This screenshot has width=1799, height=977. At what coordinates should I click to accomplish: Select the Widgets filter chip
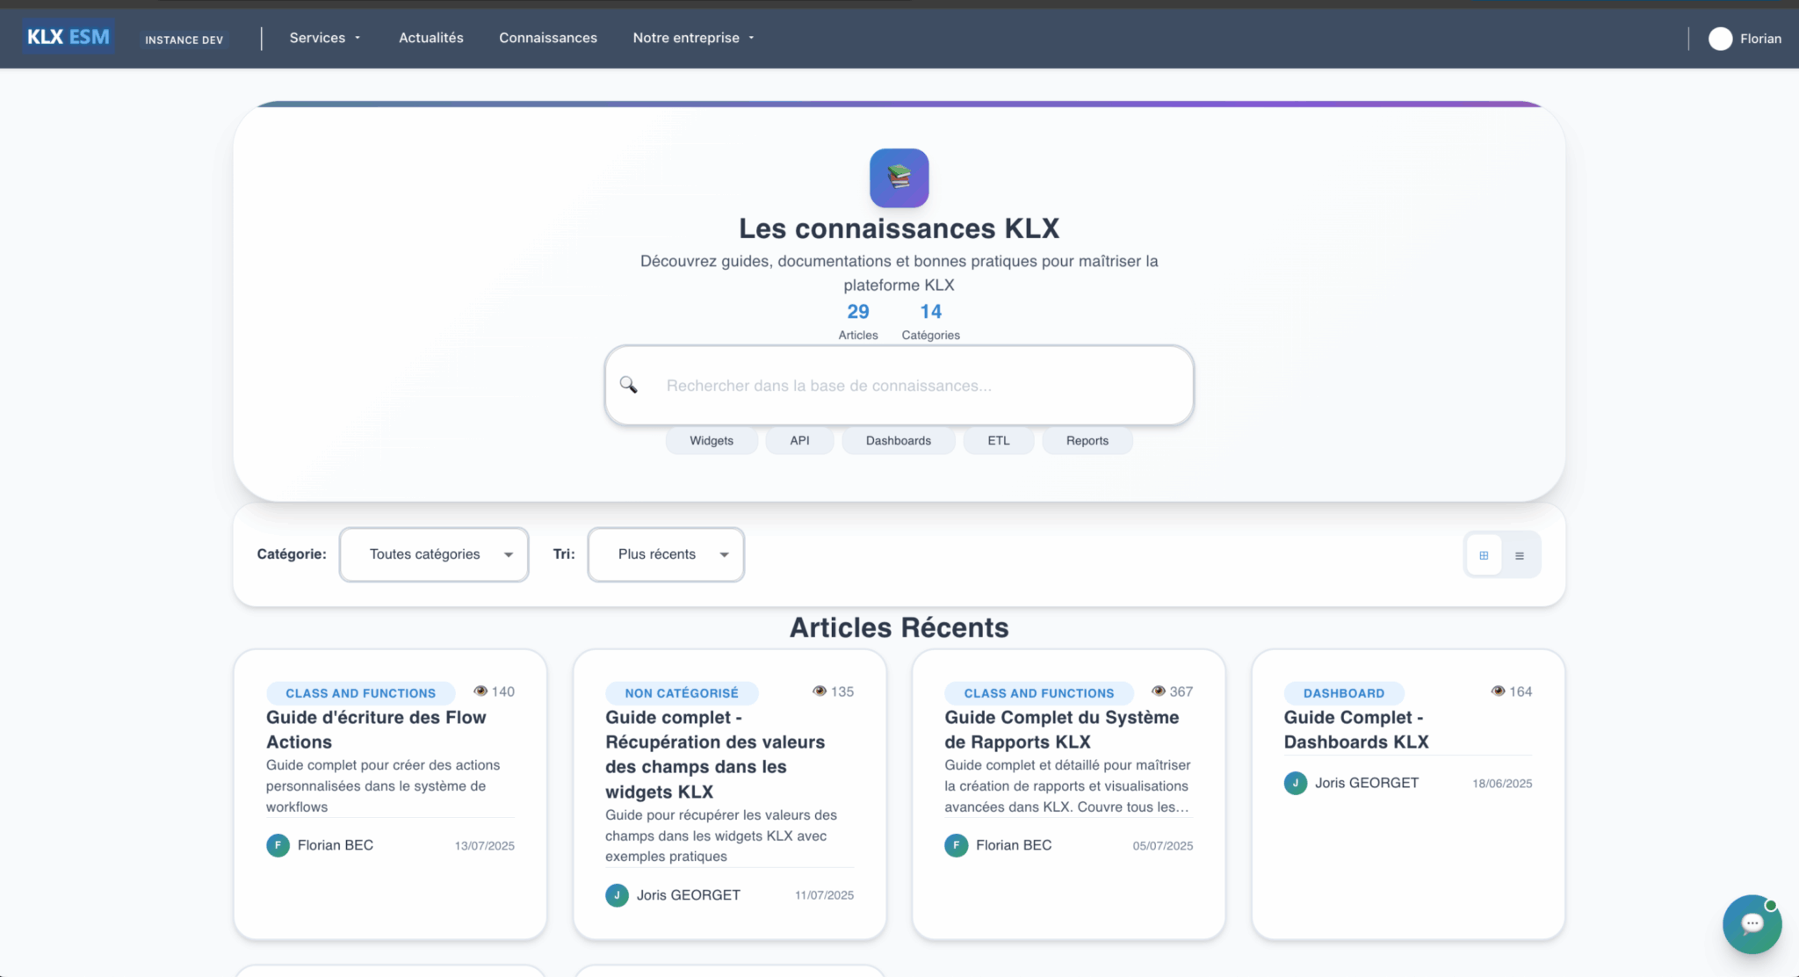(711, 440)
